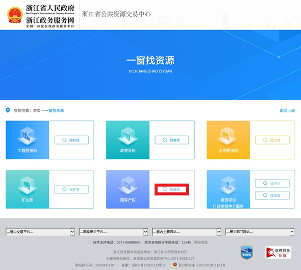This screenshot has width=301, height=270.
Task: Click the 工程招投标 building icon
Action: tap(27, 136)
